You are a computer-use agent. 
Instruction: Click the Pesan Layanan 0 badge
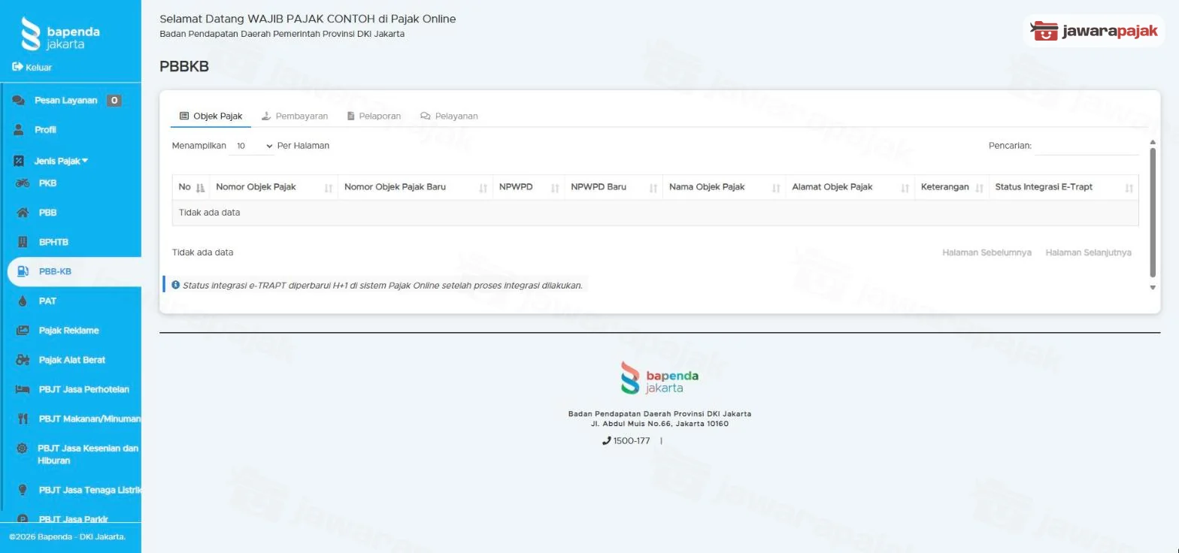click(x=114, y=100)
